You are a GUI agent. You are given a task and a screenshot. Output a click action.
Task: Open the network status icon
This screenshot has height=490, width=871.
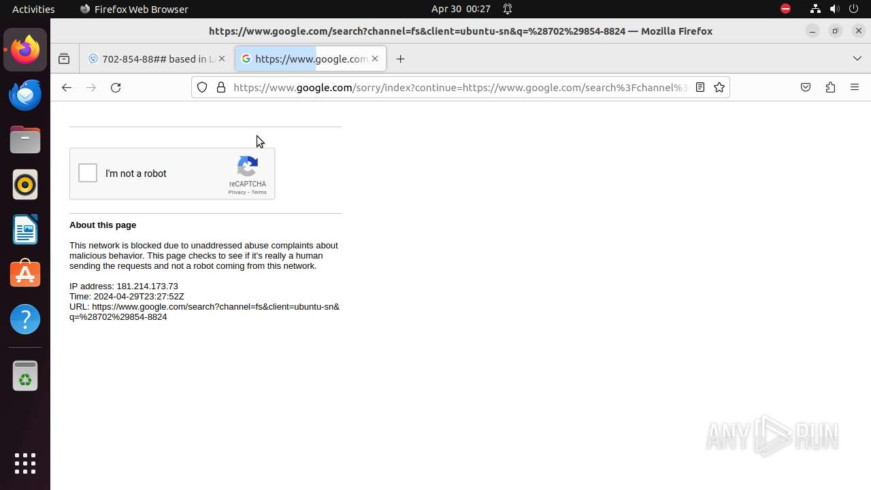815,9
